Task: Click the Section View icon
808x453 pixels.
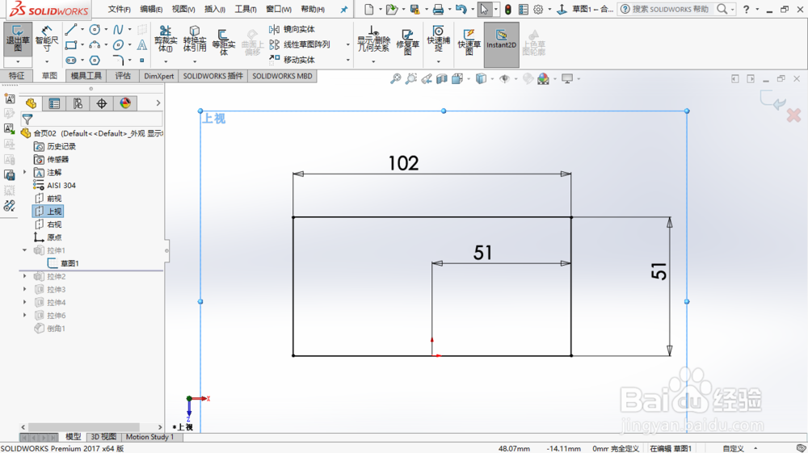Action: tap(442, 79)
